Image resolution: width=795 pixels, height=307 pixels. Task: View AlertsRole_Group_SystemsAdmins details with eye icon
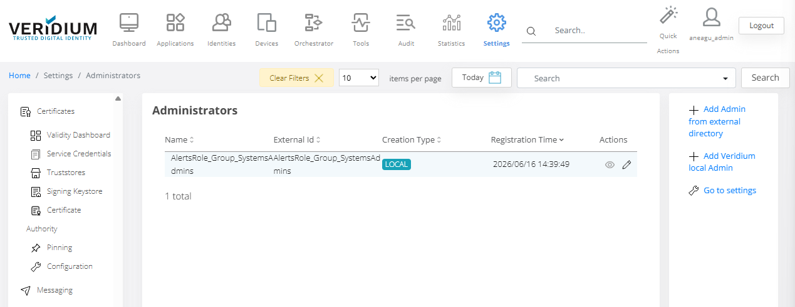tap(610, 165)
